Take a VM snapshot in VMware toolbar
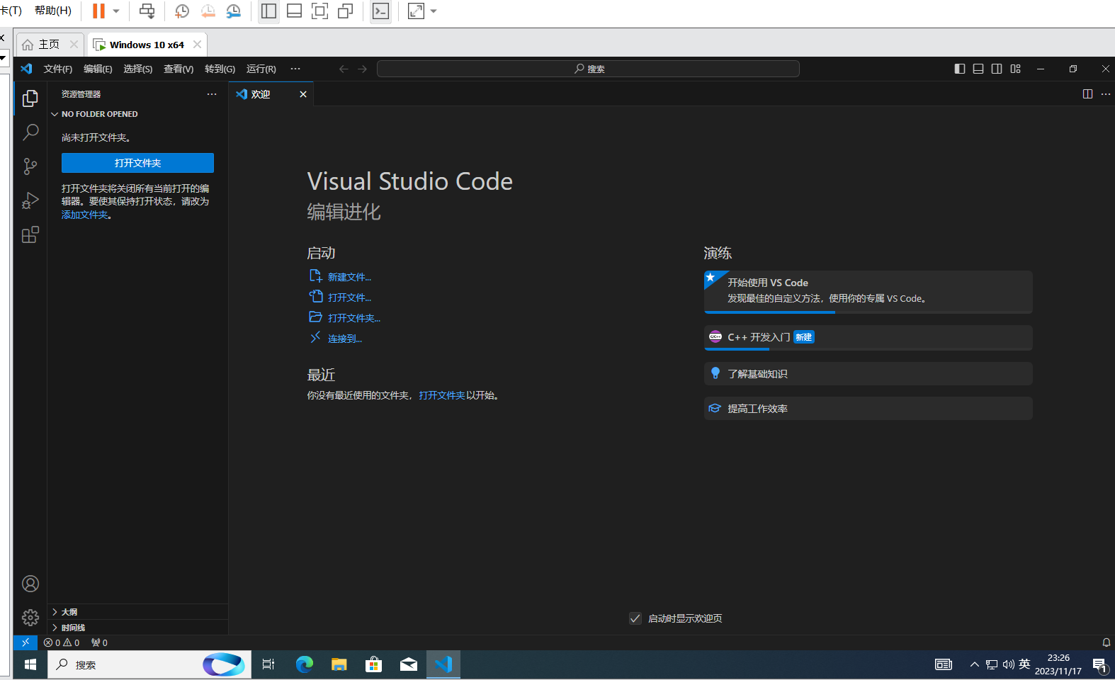The height and width of the screenshot is (680, 1115). pyautogui.click(x=182, y=11)
